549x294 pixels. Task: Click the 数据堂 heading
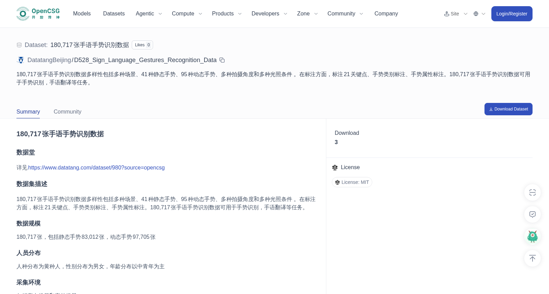point(26,153)
